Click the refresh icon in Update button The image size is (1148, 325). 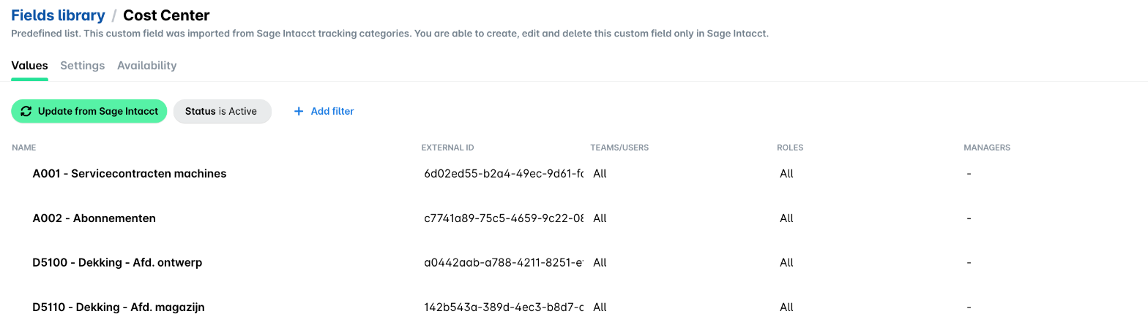point(26,111)
